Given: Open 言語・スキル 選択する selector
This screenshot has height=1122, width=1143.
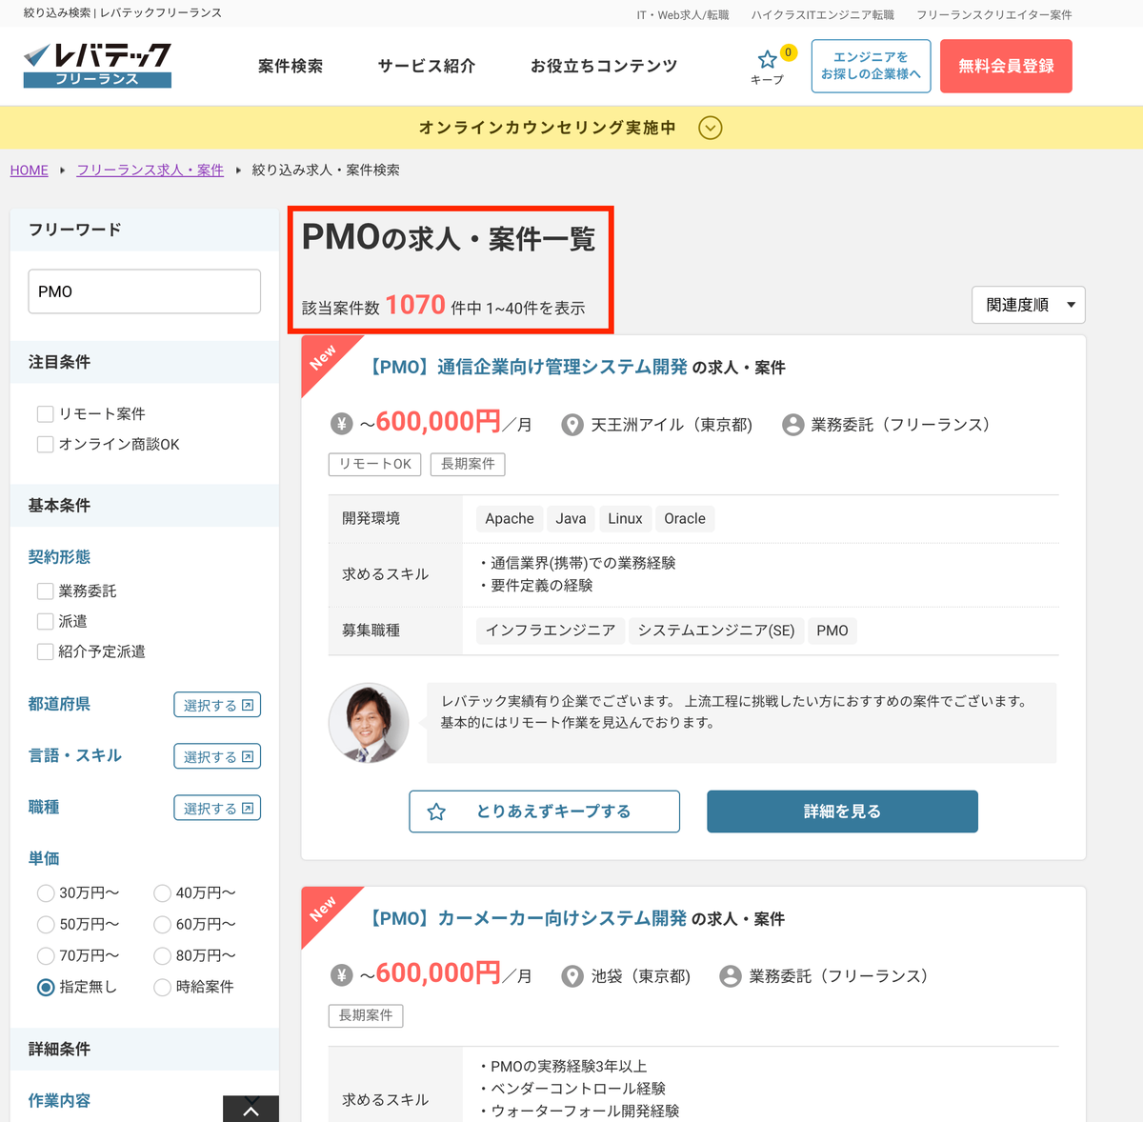Looking at the screenshot, I should 217,756.
